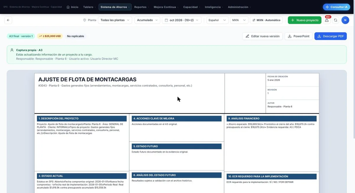Click the title AJUSTE DE FLOTA DE MONTACARGAS

click(87, 79)
